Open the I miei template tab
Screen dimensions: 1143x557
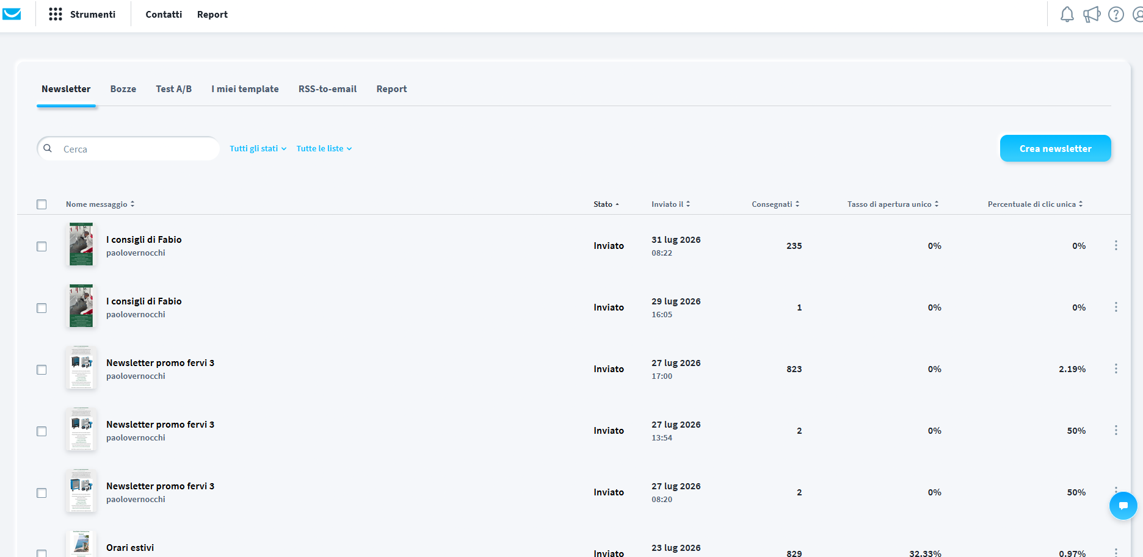click(x=245, y=89)
